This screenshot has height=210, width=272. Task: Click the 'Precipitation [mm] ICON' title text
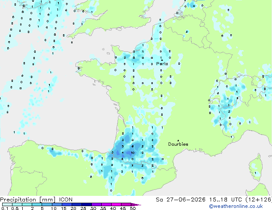pos(36,200)
